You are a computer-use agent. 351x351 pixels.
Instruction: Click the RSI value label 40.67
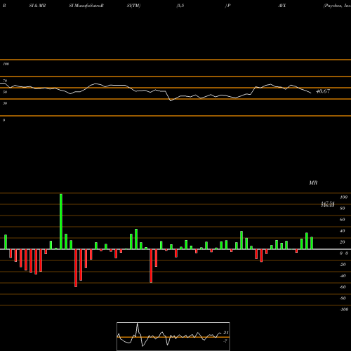[x=323, y=91]
